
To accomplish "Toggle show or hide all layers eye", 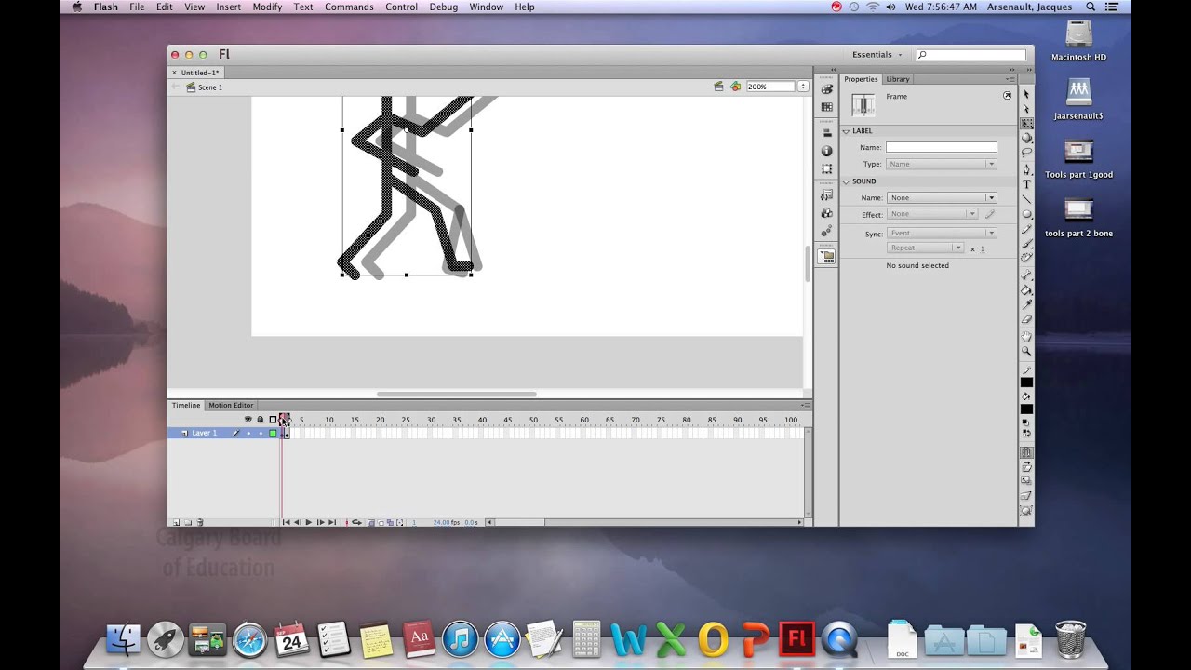I will (x=248, y=420).
